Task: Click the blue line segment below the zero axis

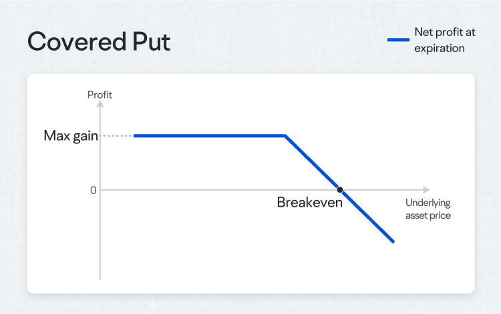Action: tap(367, 217)
